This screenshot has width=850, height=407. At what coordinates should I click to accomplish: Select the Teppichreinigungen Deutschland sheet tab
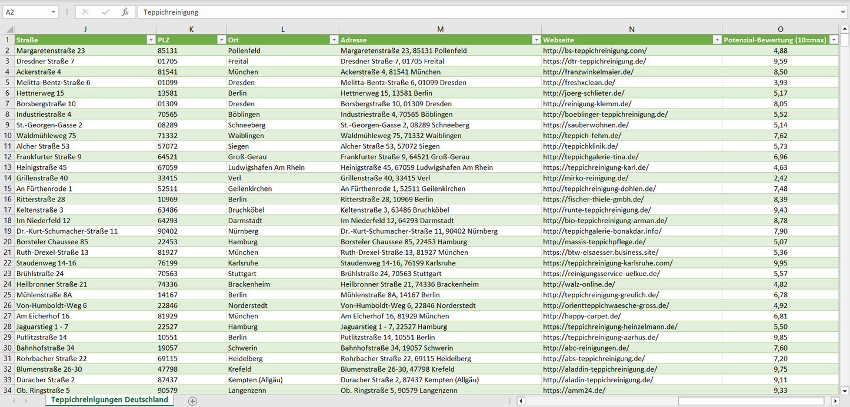(x=109, y=400)
